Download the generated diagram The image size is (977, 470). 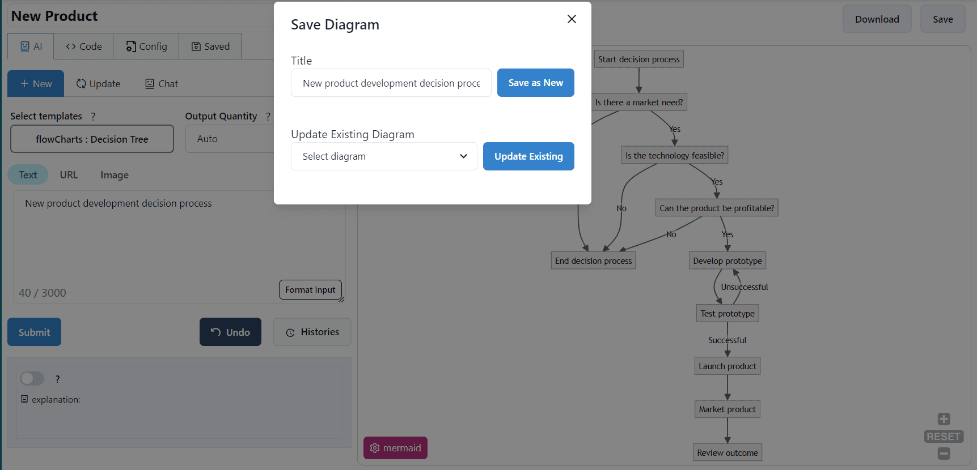pyautogui.click(x=877, y=19)
